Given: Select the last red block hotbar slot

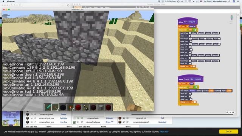Looking at the screenshot, I should [x=109, y=107].
